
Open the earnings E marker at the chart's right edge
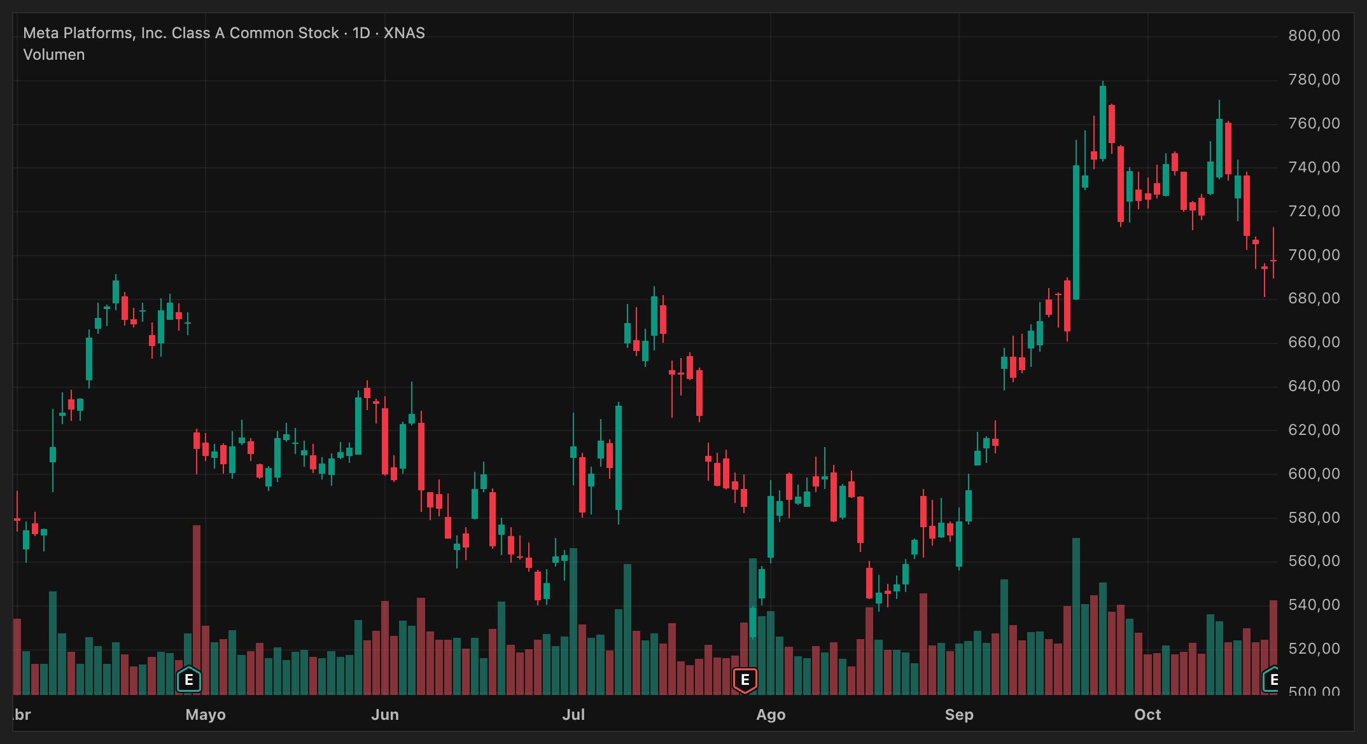pyautogui.click(x=1270, y=680)
